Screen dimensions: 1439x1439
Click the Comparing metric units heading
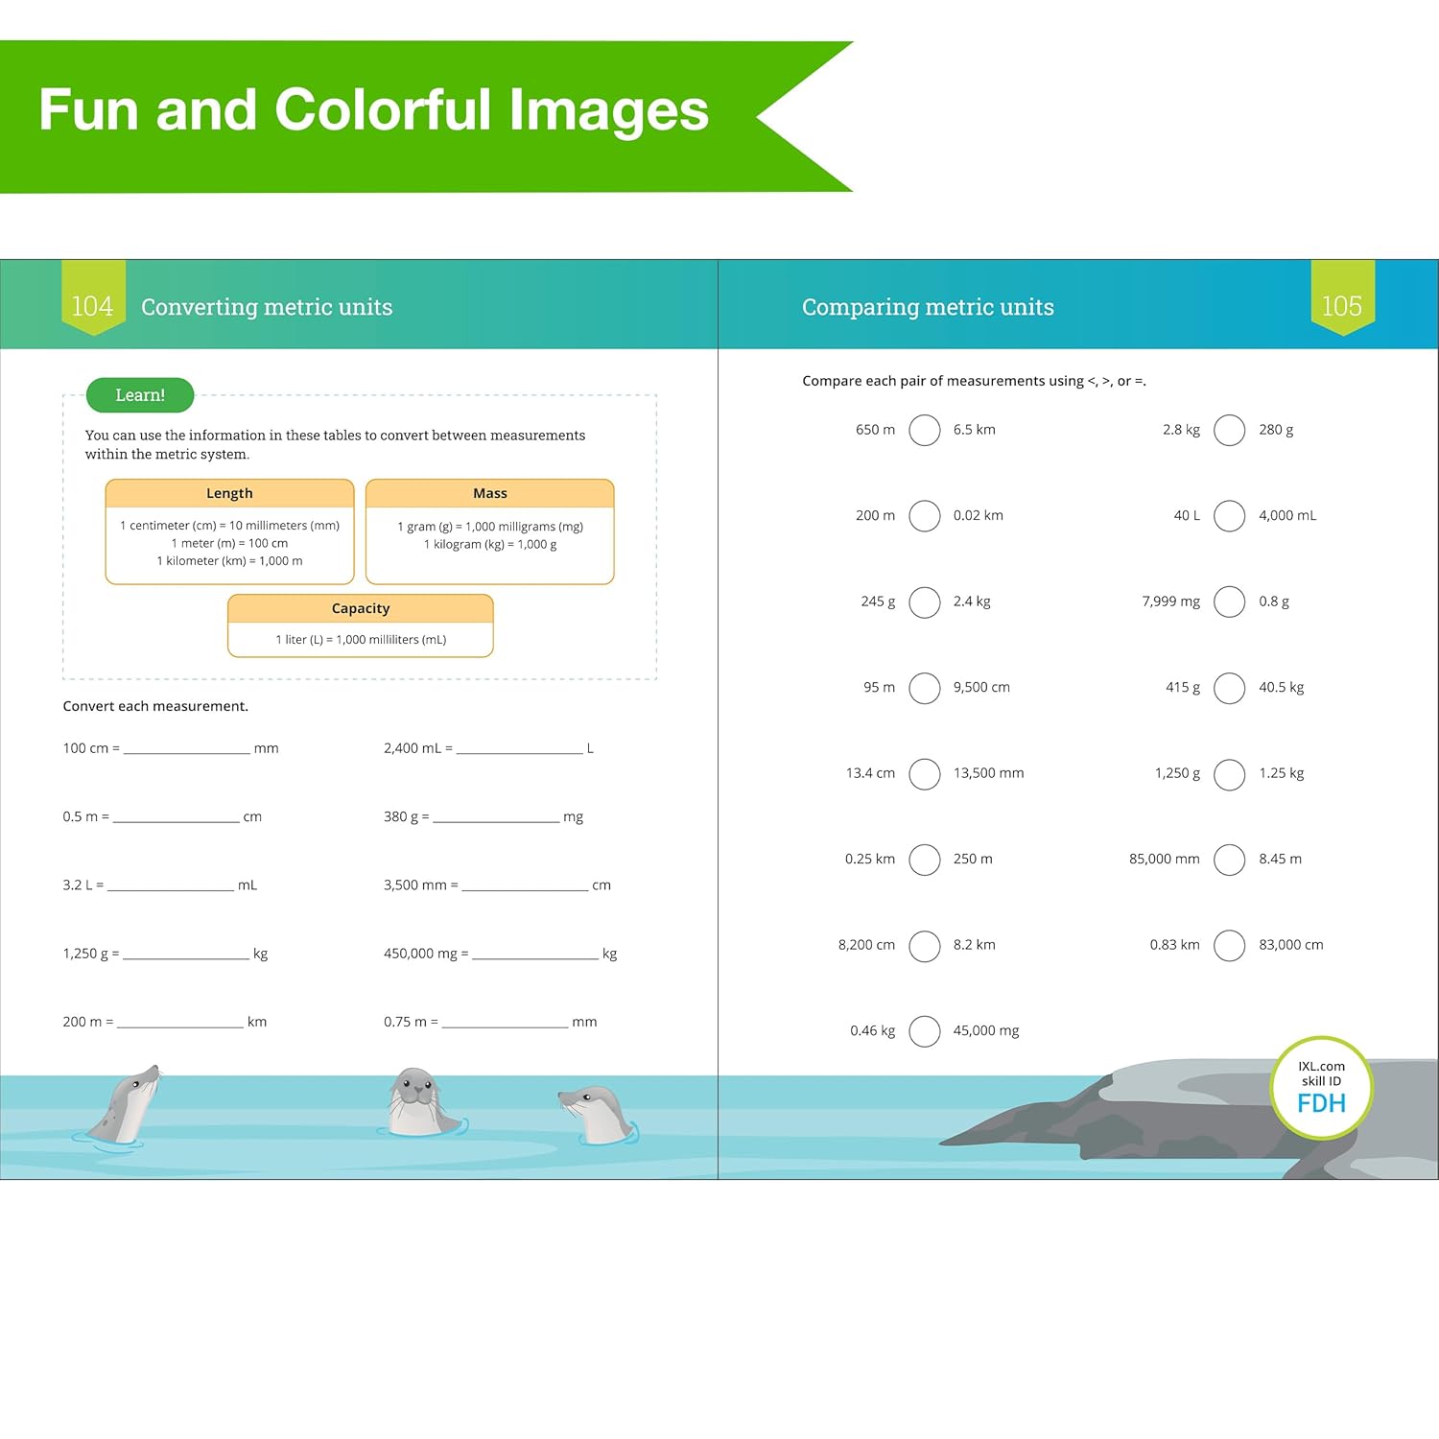[928, 307]
